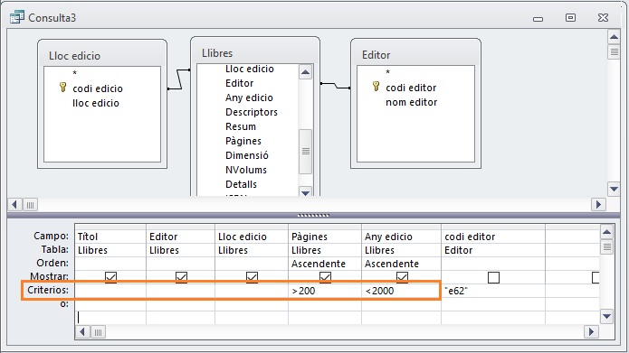The image size is (629, 353).
Task: Select Descriptors field in Llibres table
Action: (252, 112)
